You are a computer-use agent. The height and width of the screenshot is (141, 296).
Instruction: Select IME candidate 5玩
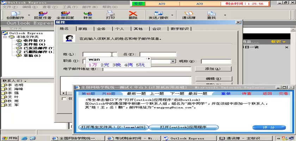click(140, 65)
